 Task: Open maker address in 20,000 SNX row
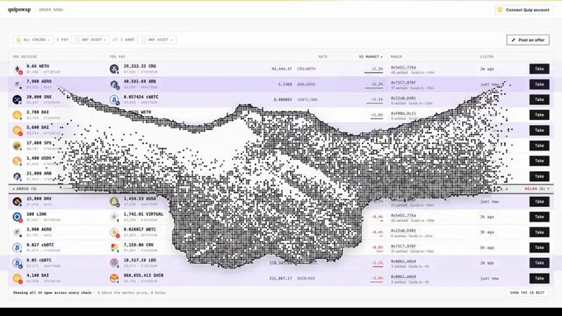[x=403, y=98]
